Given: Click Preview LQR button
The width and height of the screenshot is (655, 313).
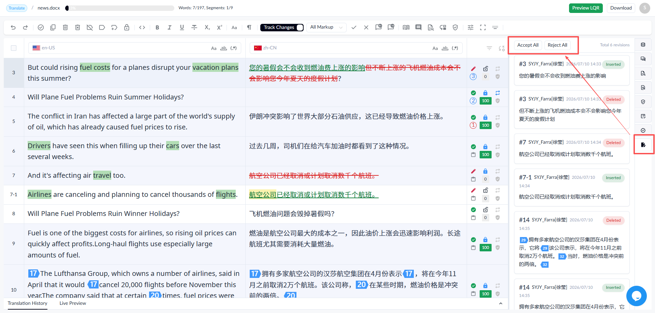Looking at the screenshot, I should [x=586, y=8].
